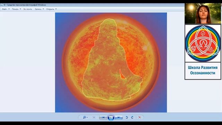Expand the Открыть dropdown arrow

(56, 9)
